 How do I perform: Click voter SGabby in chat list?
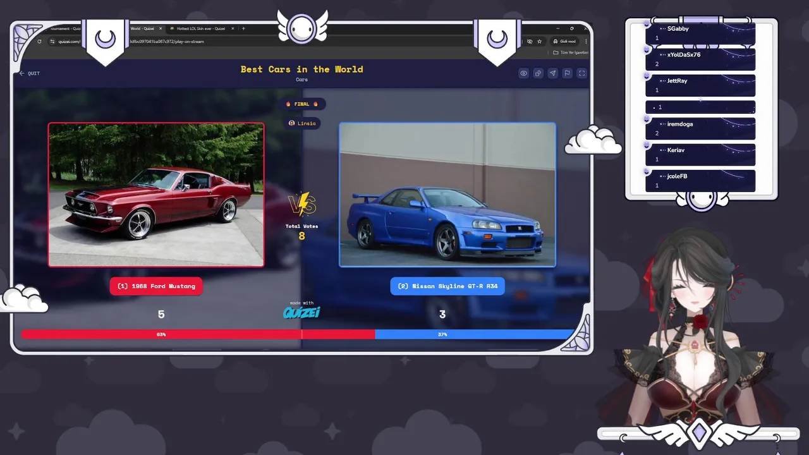[700, 33]
